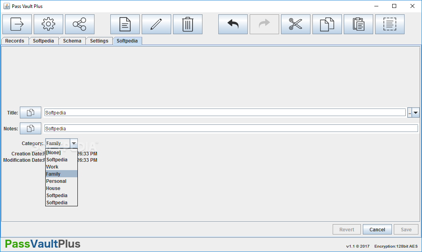Click the Save button

406,229
